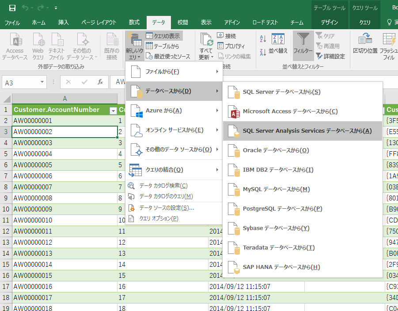The width and height of the screenshot is (398, 311).
Task: Save the workbook with the floppy disk icon
Action: 12,8
